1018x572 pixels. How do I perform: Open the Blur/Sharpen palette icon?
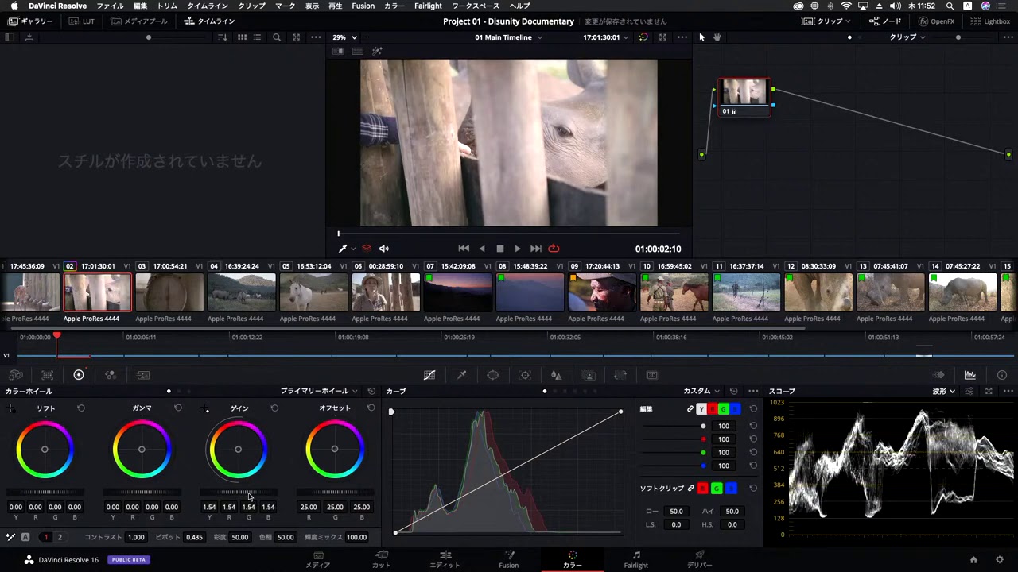click(x=557, y=375)
